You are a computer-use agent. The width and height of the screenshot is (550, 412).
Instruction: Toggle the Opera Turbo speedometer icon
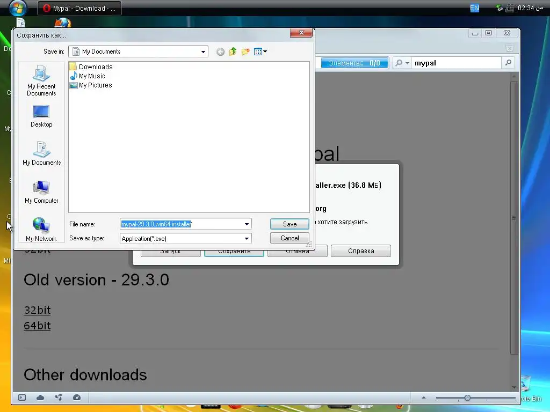click(x=77, y=398)
